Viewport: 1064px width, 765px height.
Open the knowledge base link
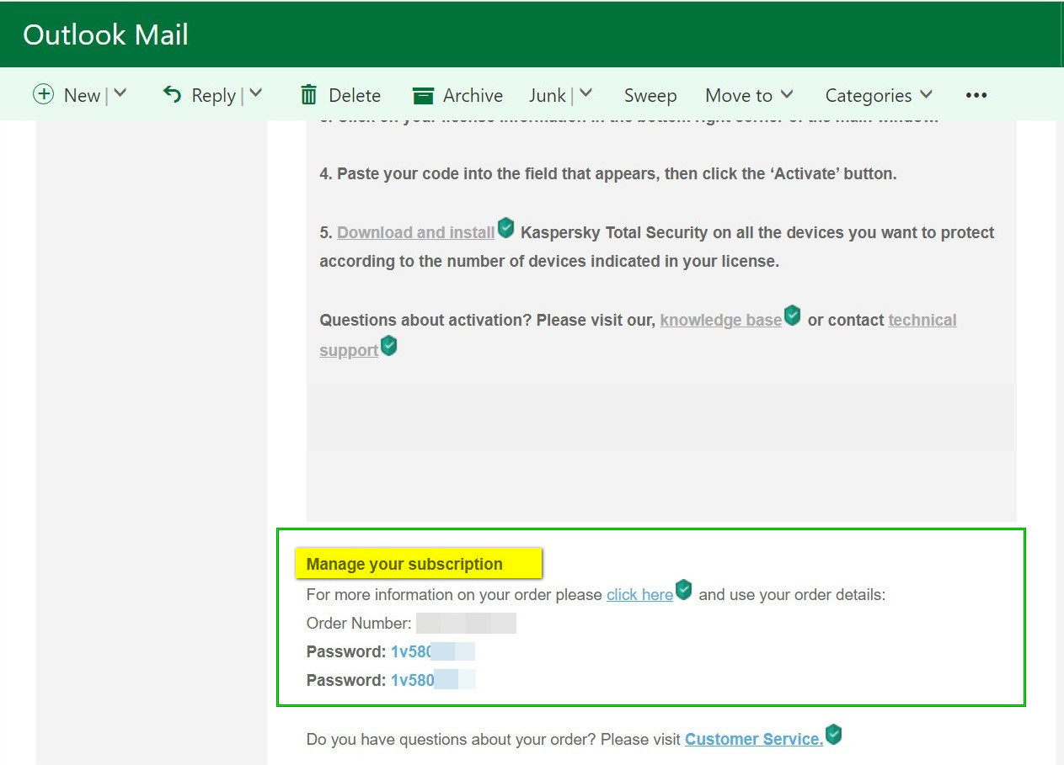721,320
